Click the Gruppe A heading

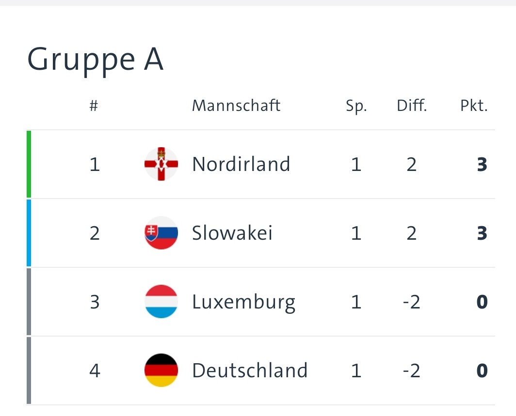click(95, 60)
